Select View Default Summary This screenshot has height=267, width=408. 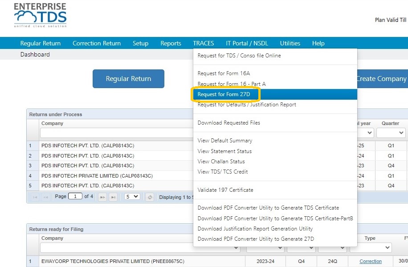[x=225, y=141]
